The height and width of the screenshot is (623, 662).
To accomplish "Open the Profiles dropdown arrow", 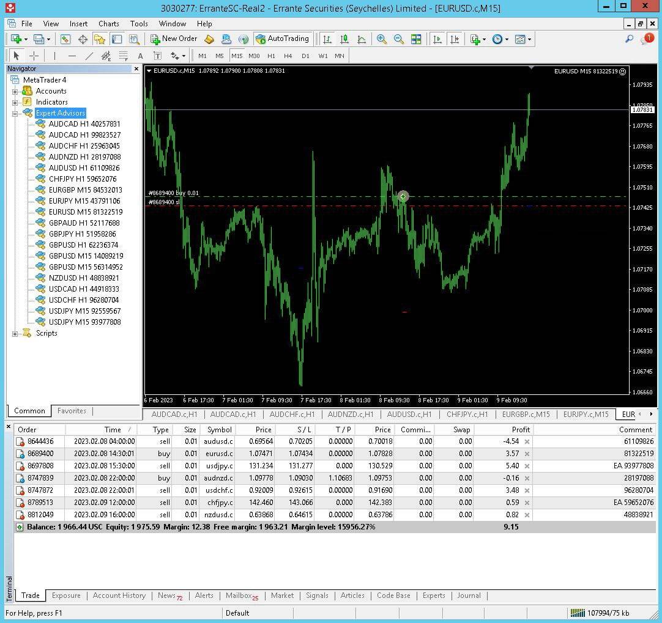I will [x=48, y=39].
